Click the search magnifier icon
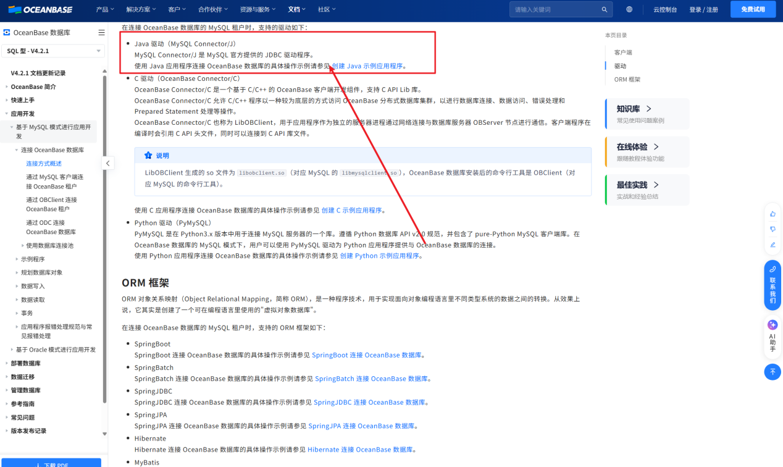Screen dimensions: 783x467 [x=605, y=9]
